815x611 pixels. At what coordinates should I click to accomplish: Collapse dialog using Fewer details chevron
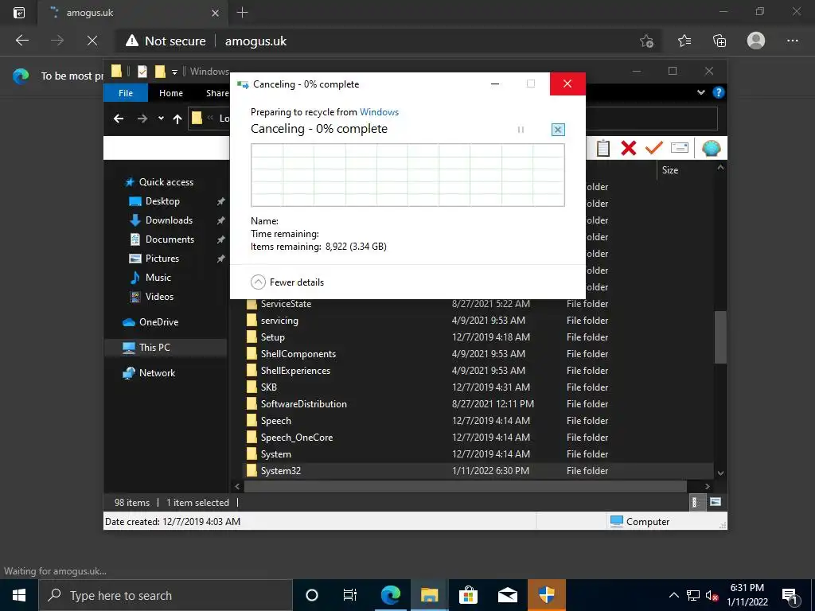tap(259, 282)
